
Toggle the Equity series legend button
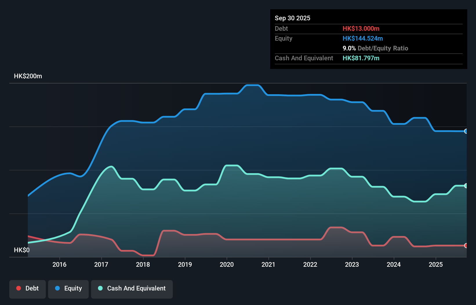coord(68,289)
